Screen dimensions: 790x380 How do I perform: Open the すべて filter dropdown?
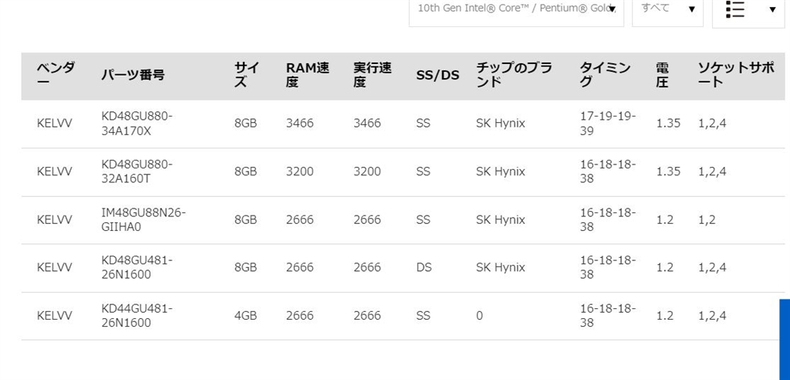[667, 9]
